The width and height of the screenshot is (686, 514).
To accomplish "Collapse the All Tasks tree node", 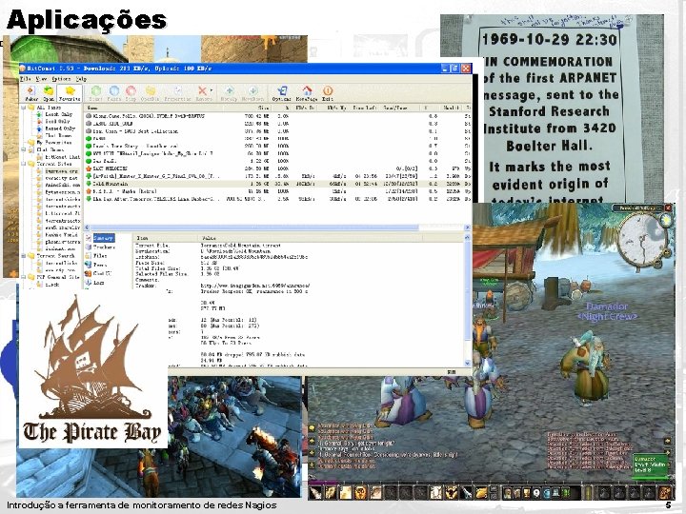I will click(x=23, y=107).
